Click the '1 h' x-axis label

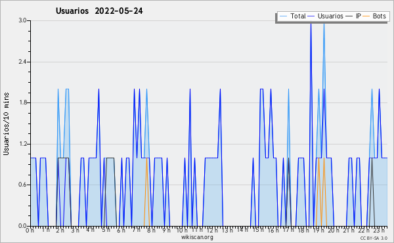45,230
